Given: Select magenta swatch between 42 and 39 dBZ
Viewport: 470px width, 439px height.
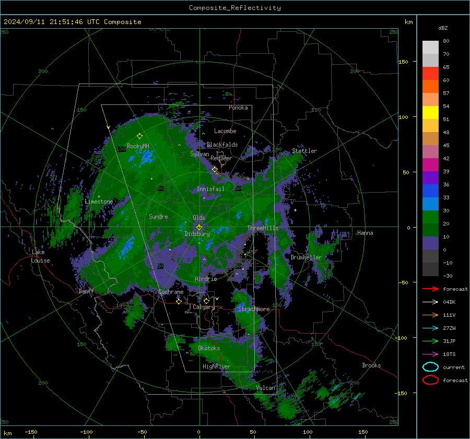Looking at the screenshot, I should 430,164.
